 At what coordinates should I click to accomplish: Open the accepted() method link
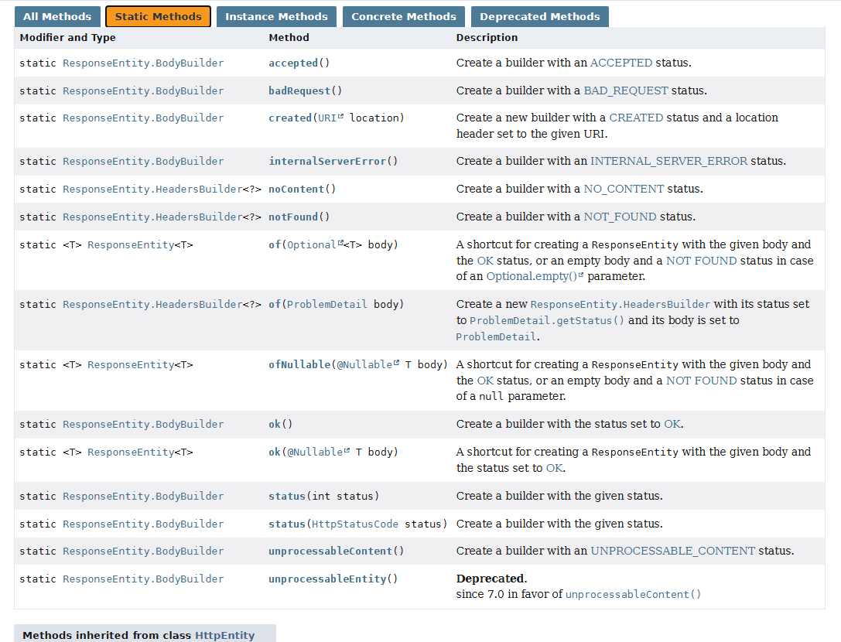coord(293,63)
